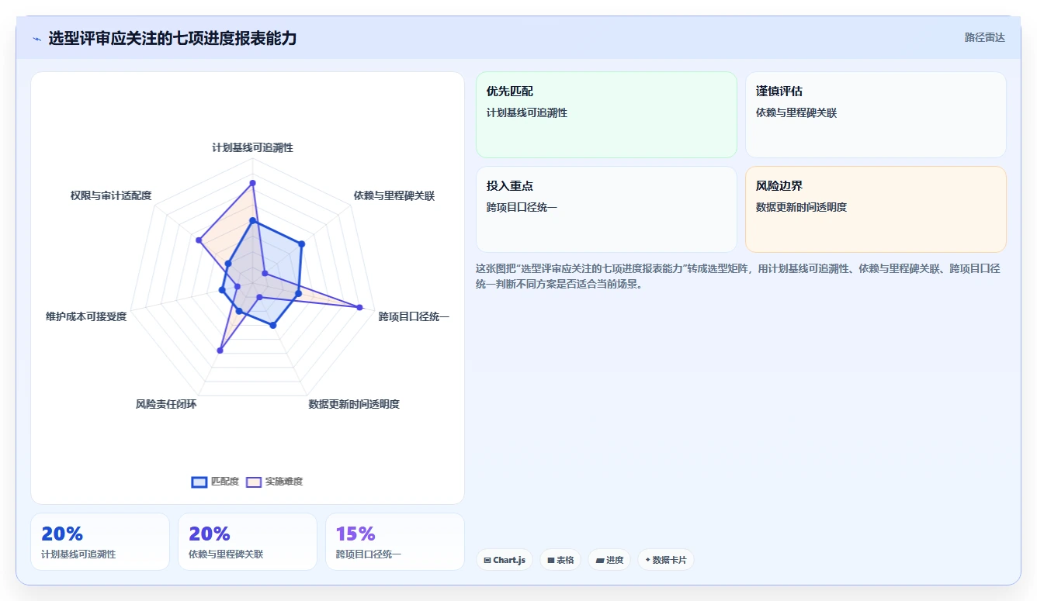Click the 维护成本可接受度 radar axis label
The width and height of the screenshot is (1037, 601).
coord(86,316)
